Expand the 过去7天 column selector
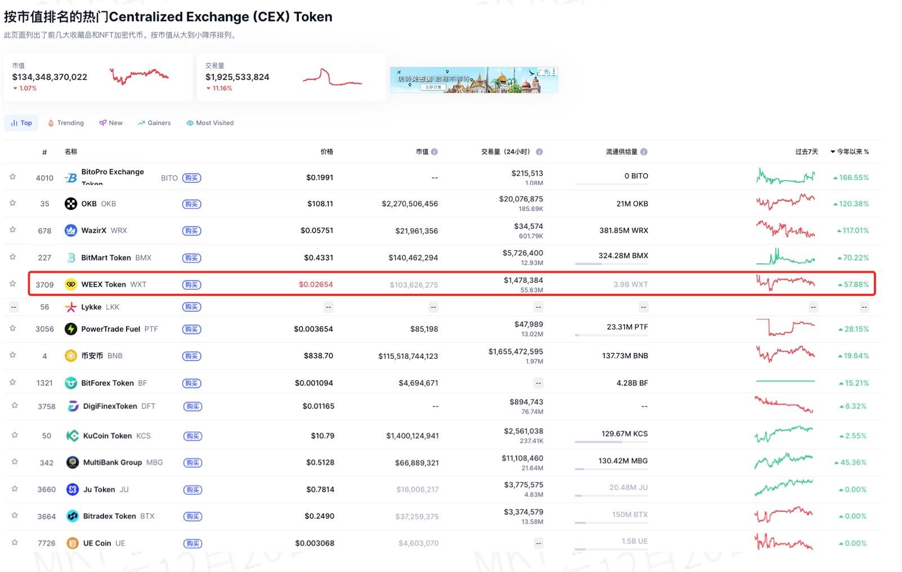This screenshot has height=572, width=902. point(807,151)
